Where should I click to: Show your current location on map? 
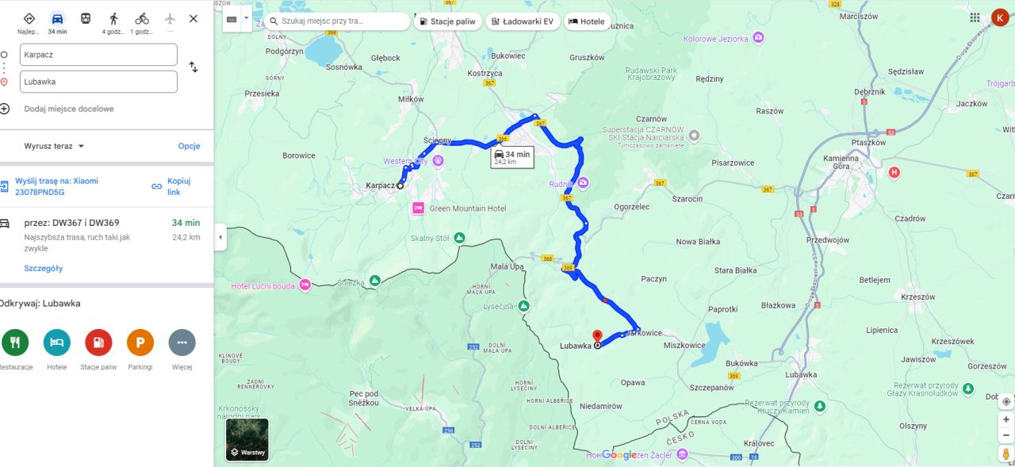(1005, 401)
